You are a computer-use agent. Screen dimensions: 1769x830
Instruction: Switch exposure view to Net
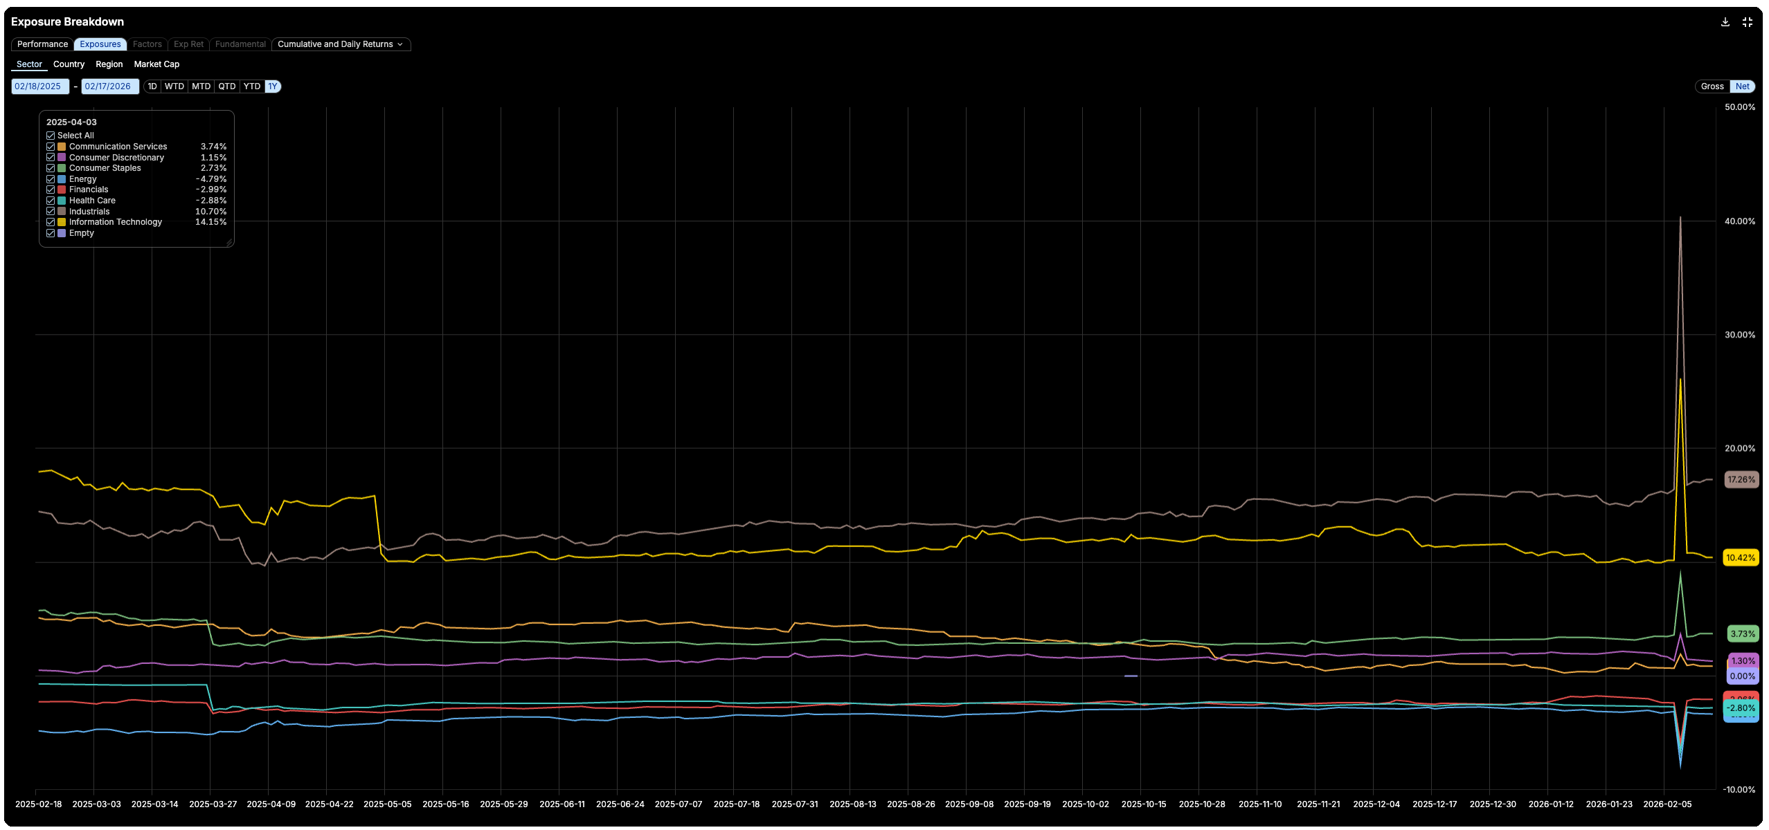pos(1742,86)
